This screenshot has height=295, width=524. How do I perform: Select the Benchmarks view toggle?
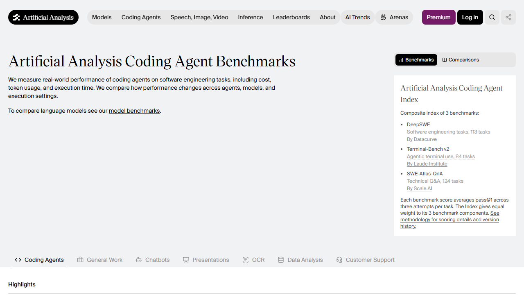click(x=416, y=60)
